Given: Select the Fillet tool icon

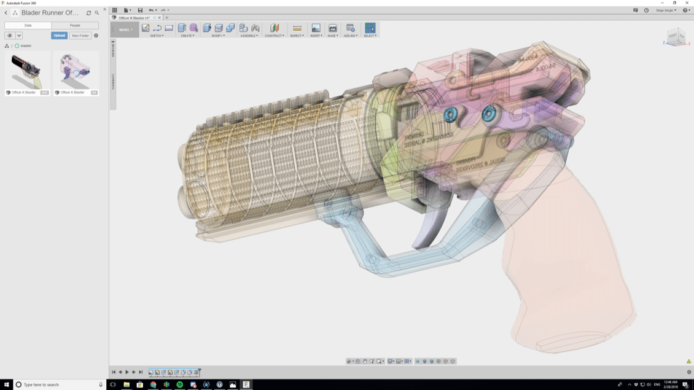Looking at the screenshot, I should pyautogui.click(x=219, y=28).
